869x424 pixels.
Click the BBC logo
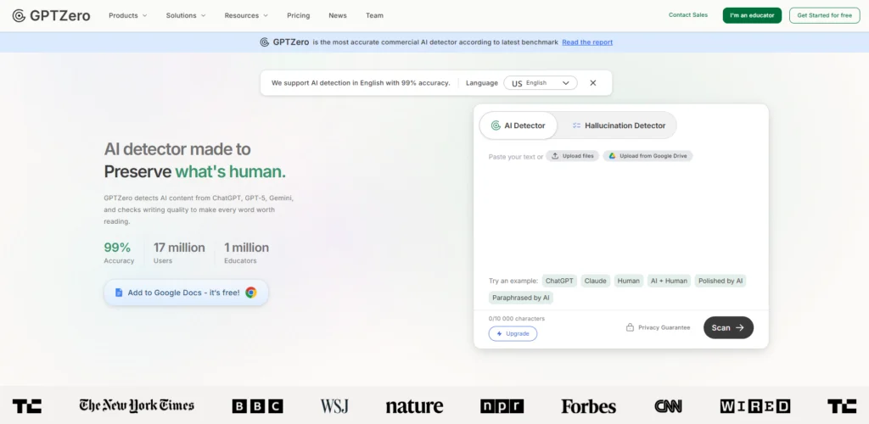click(258, 406)
